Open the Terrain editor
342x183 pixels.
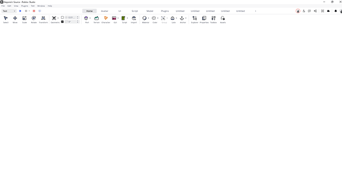pyautogui.click(x=97, y=19)
